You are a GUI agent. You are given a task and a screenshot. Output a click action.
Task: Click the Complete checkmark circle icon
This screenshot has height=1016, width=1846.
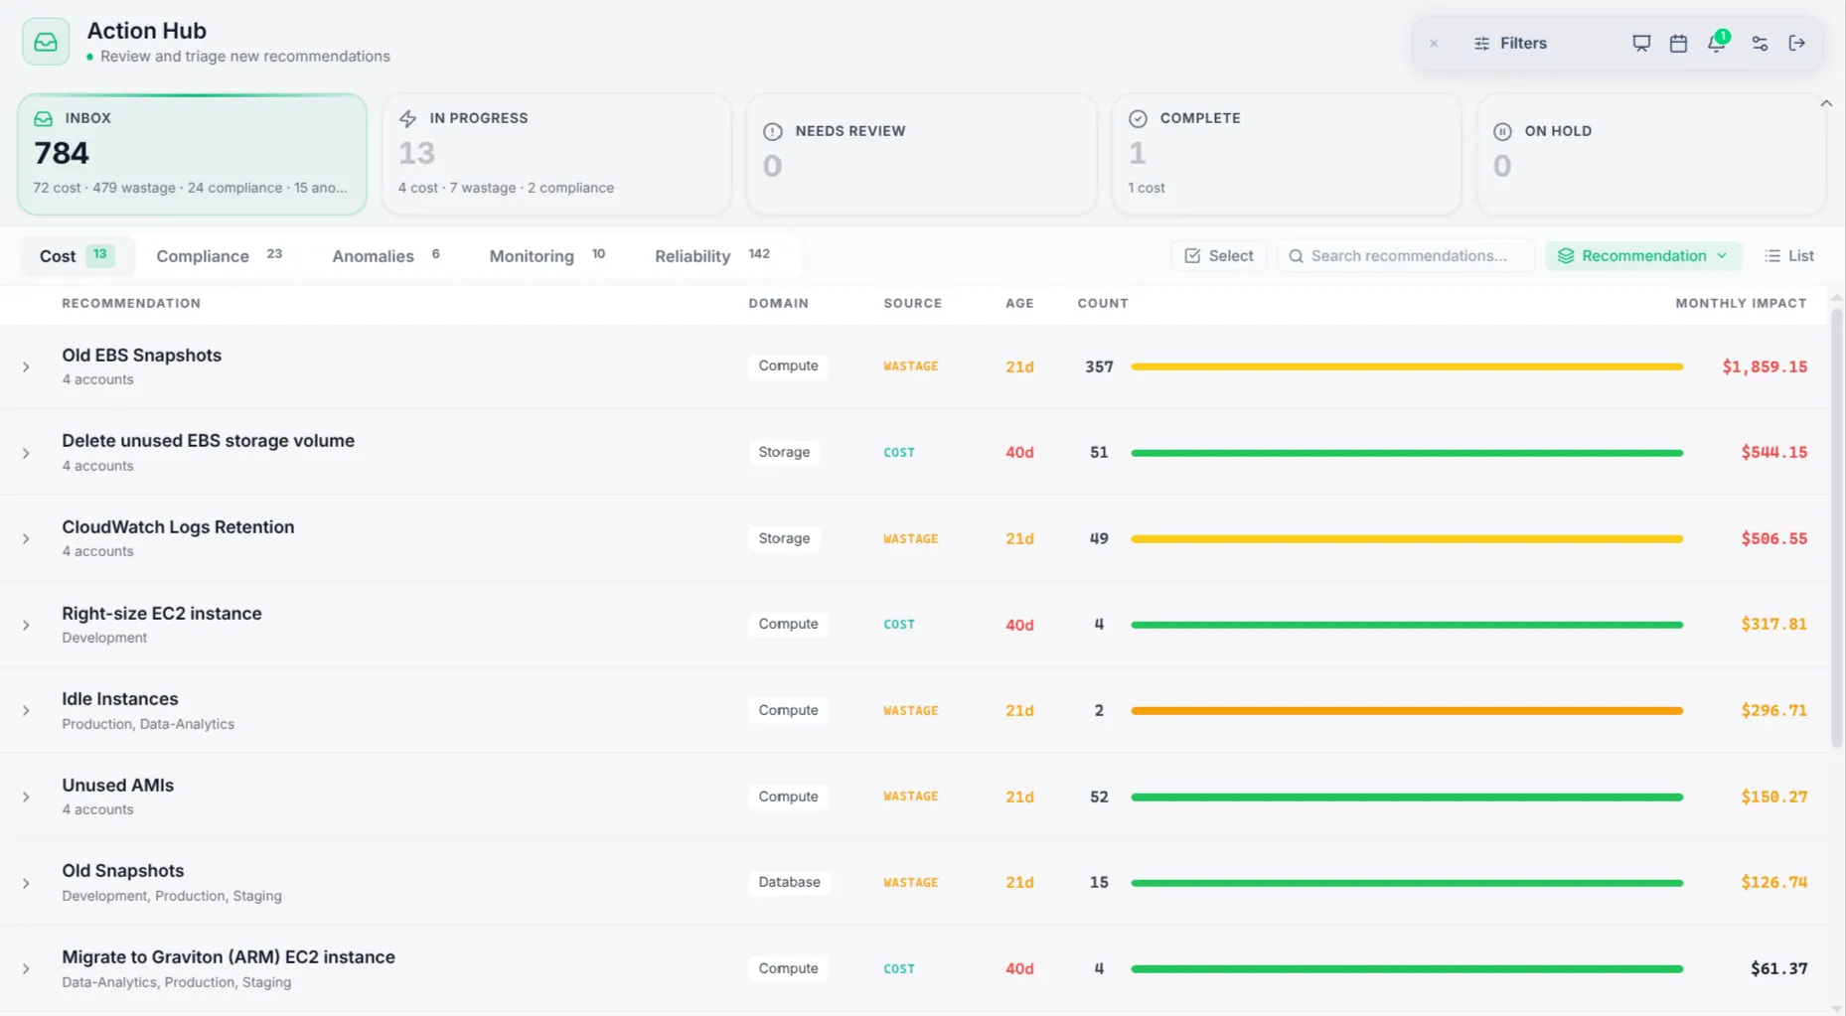[x=1138, y=119]
